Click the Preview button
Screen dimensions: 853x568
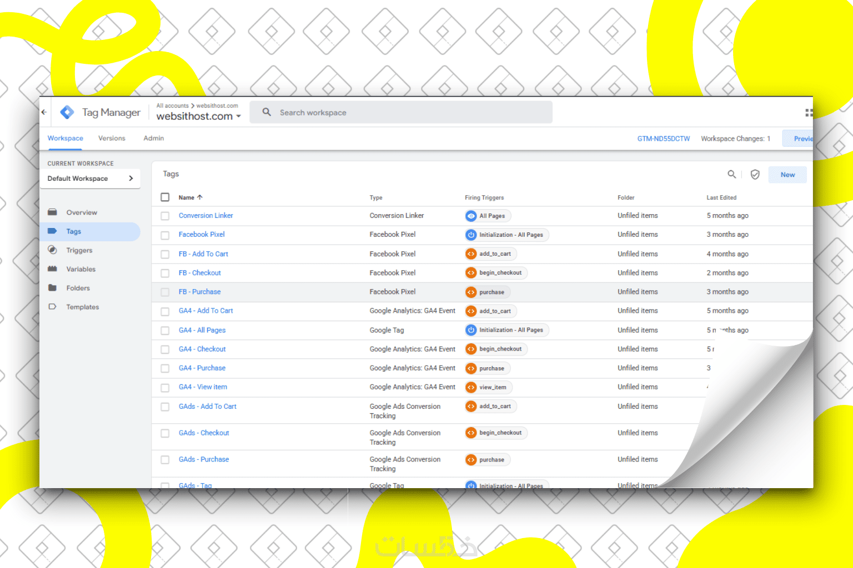[x=798, y=138]
